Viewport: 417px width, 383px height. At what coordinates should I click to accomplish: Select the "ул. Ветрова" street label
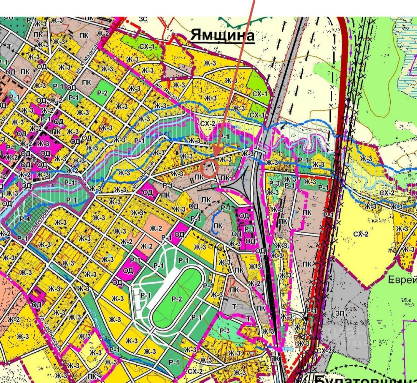(39, 220)
